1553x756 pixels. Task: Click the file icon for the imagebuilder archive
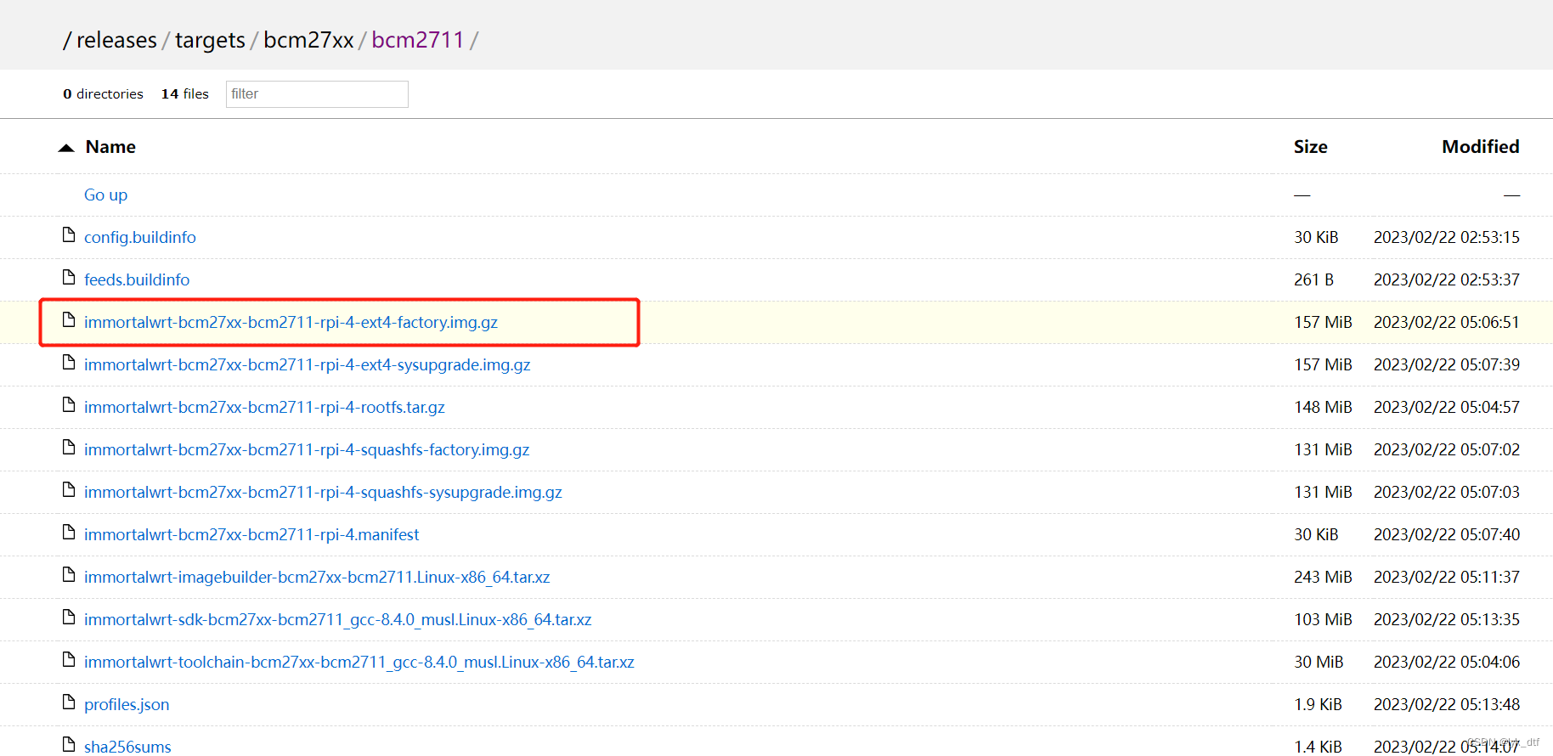point(69,574)
